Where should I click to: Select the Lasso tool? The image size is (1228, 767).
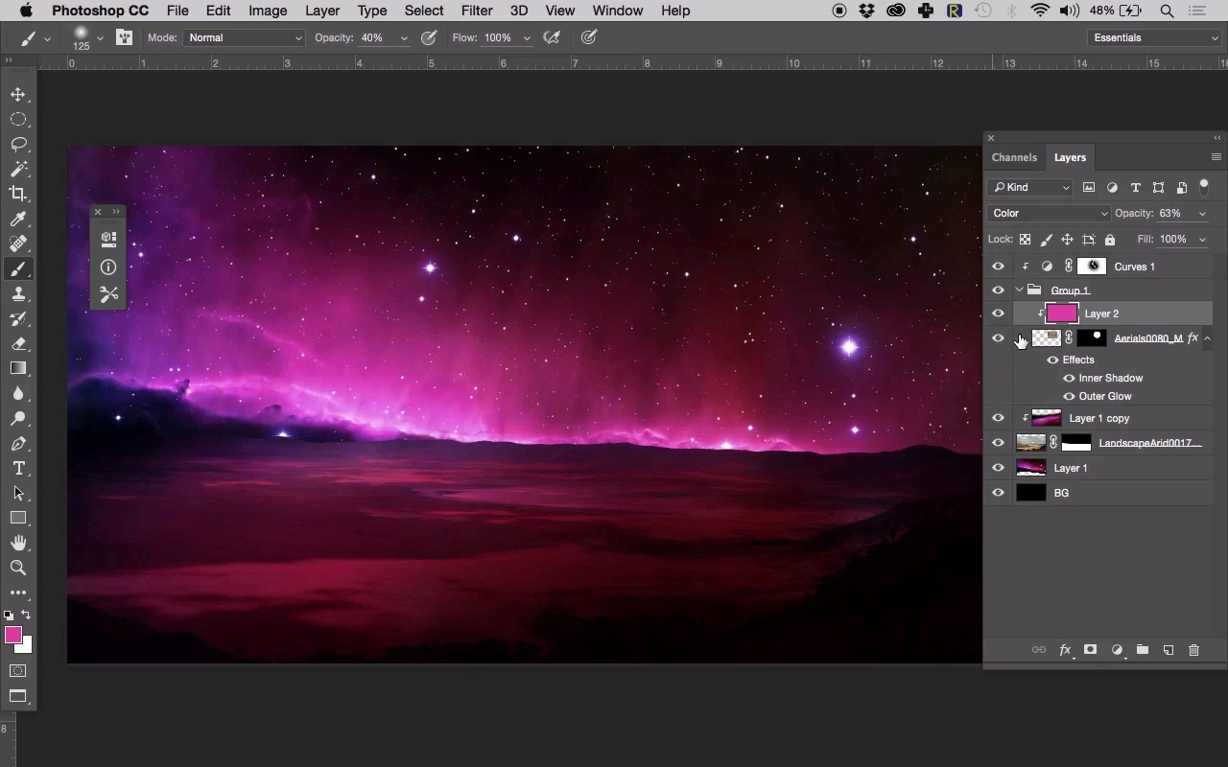point(18,144)
